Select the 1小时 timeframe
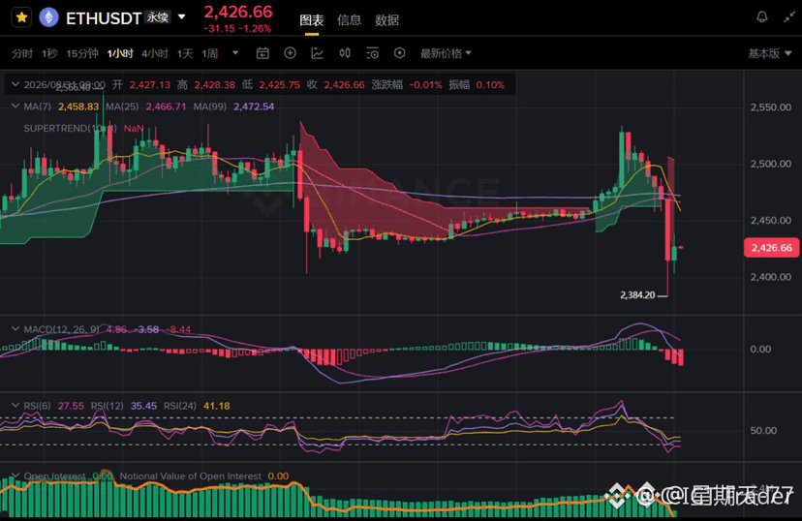Viewport: 802px width, 521px height. tap(120, 53)
